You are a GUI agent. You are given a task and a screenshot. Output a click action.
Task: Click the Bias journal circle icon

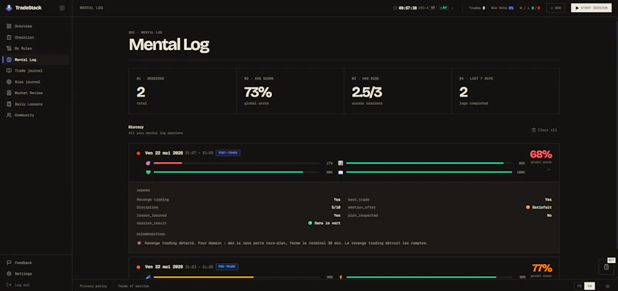coord(9,82)
